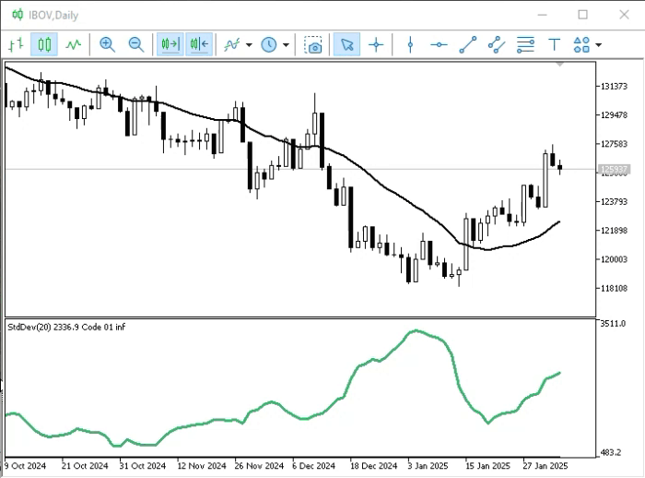The height and width of the screenshot is (478, 645).
Task: Take a chart screenshot with the camera icon
Action: pyautogui.click(x=313, y=44)
